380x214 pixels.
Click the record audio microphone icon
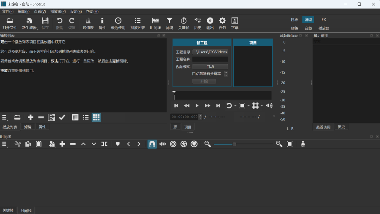click(303, 144)
